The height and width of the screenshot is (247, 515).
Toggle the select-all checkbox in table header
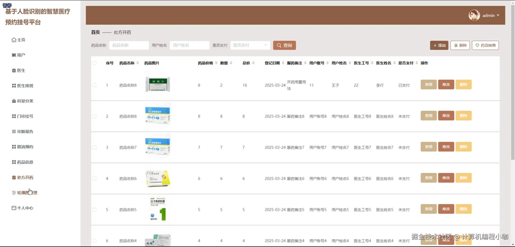tap(94, 63)
